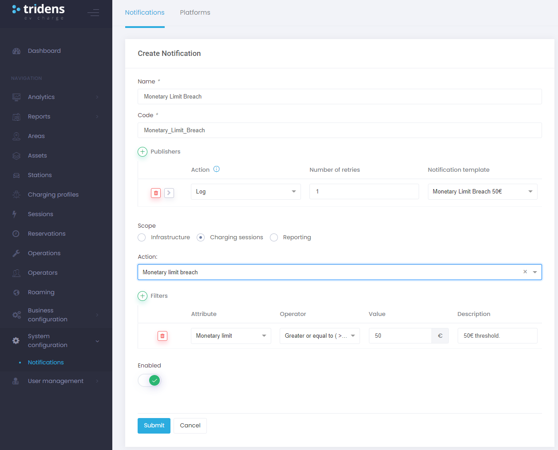Screen dimensions: 558x450
Task: Click the Cancel button
Action: (x=190, y=426)
